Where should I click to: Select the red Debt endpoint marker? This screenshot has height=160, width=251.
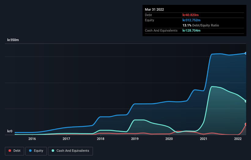tap(246, 124)
